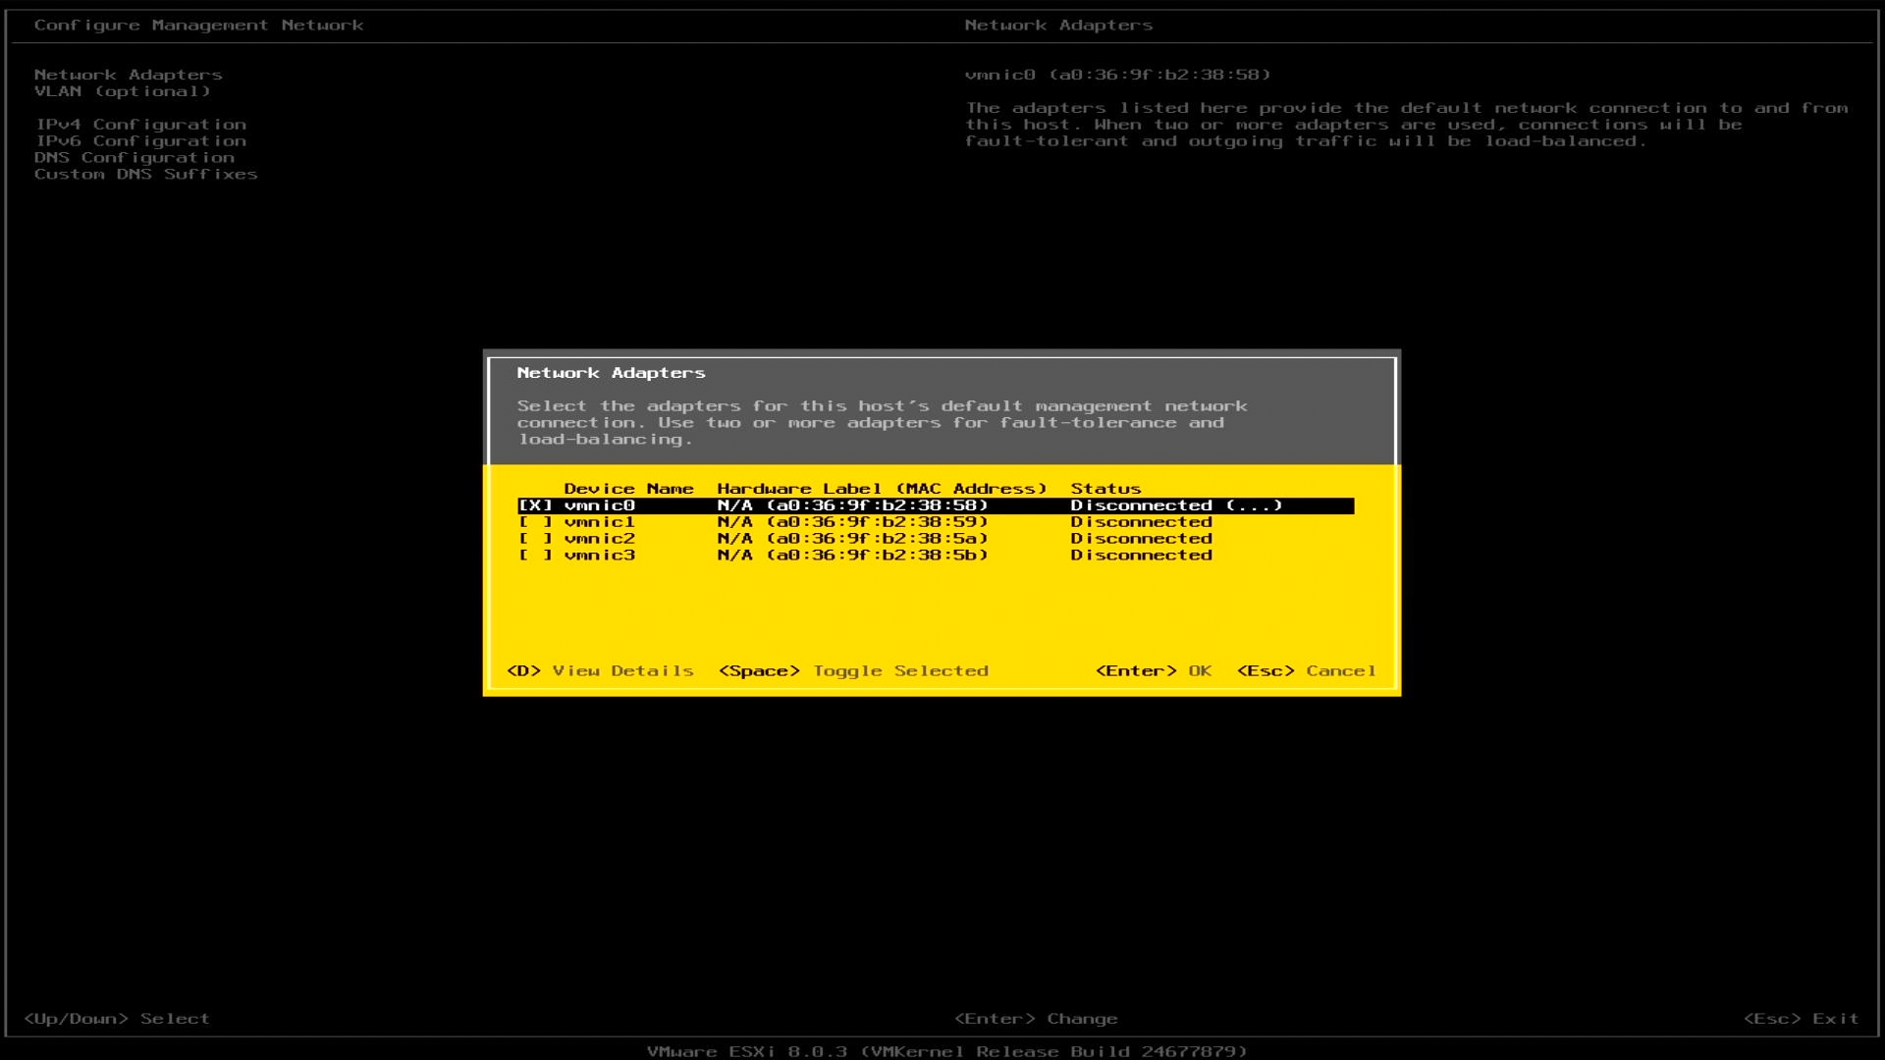
Task: Click <Esc> Cancel in dialog
Action: (1306, 671)
